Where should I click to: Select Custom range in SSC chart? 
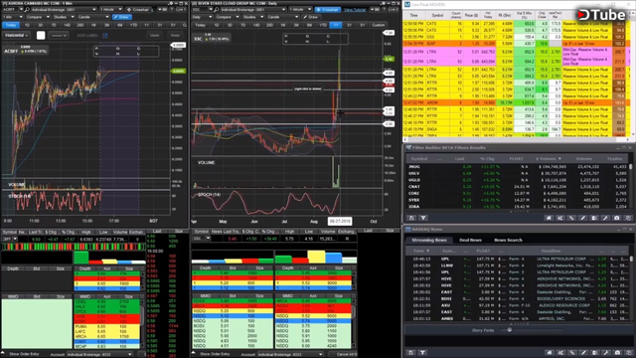click(378, 25)
